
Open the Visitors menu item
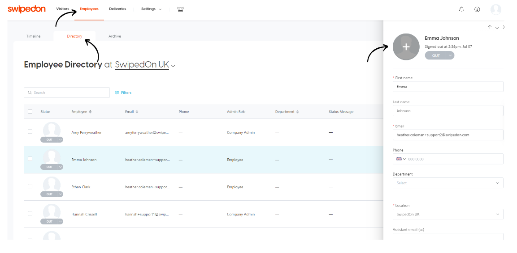63,9
